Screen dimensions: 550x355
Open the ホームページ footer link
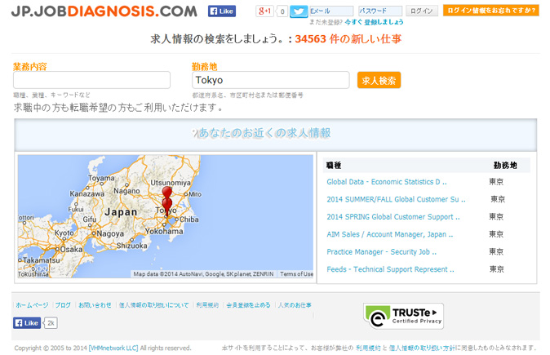pyautogui.click(x=32, y=305)
